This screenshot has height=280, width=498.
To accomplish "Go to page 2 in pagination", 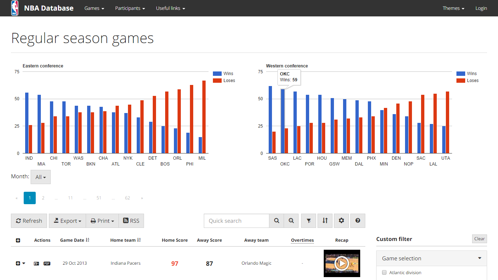I will [43, 198].
